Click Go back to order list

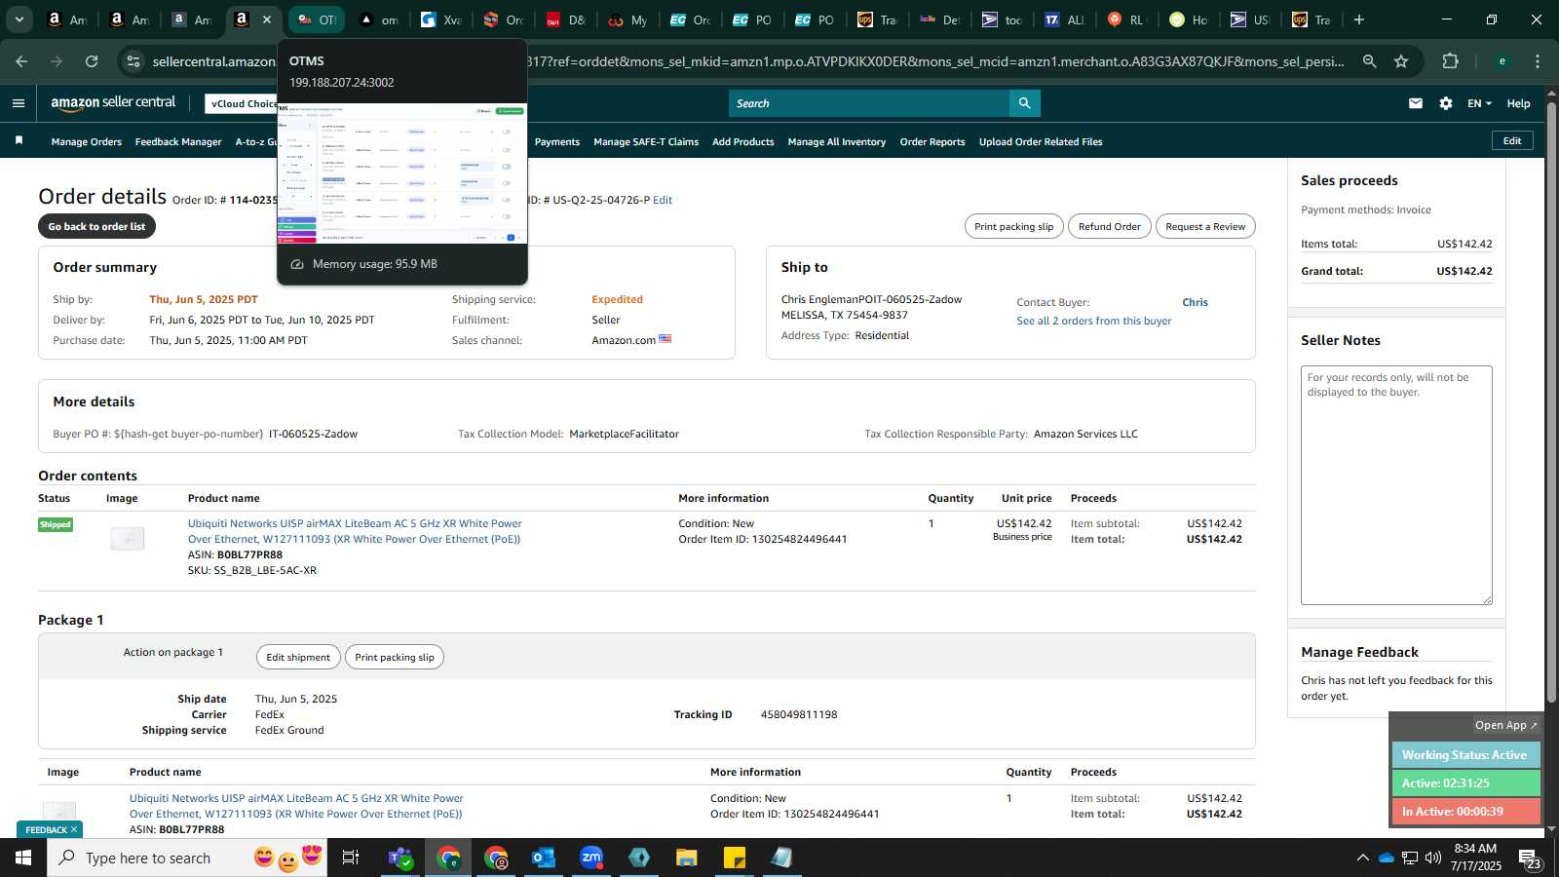coord(96,226)
